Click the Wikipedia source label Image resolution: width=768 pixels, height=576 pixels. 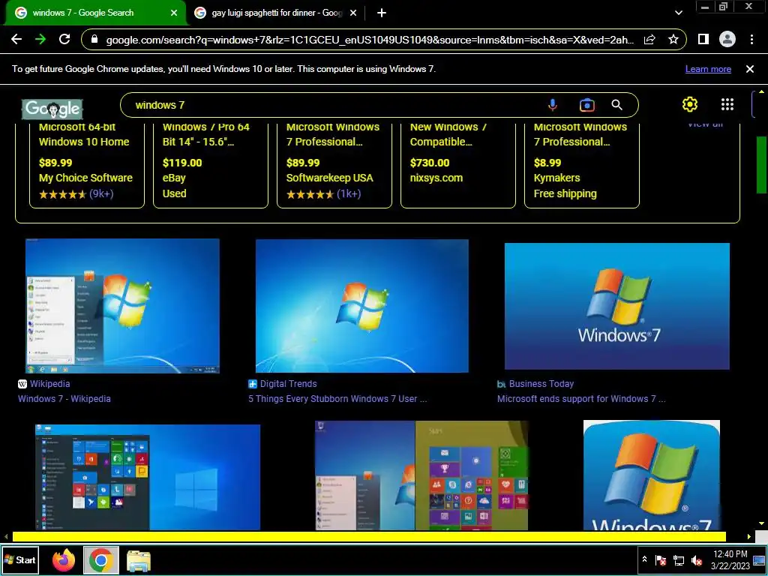tap(50, 384)
